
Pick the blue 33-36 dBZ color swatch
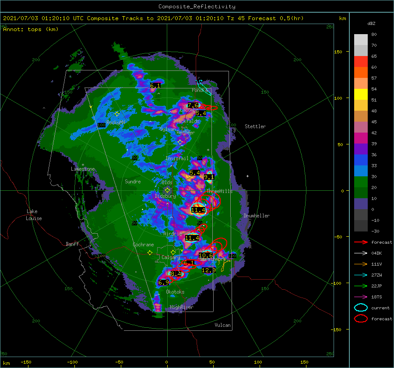(x=361, y=160)
